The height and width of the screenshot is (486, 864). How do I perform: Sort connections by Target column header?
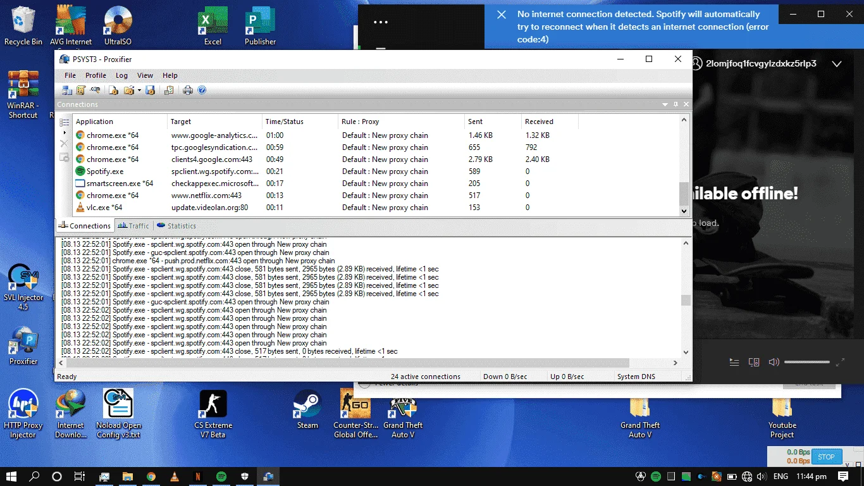[214, 121]
